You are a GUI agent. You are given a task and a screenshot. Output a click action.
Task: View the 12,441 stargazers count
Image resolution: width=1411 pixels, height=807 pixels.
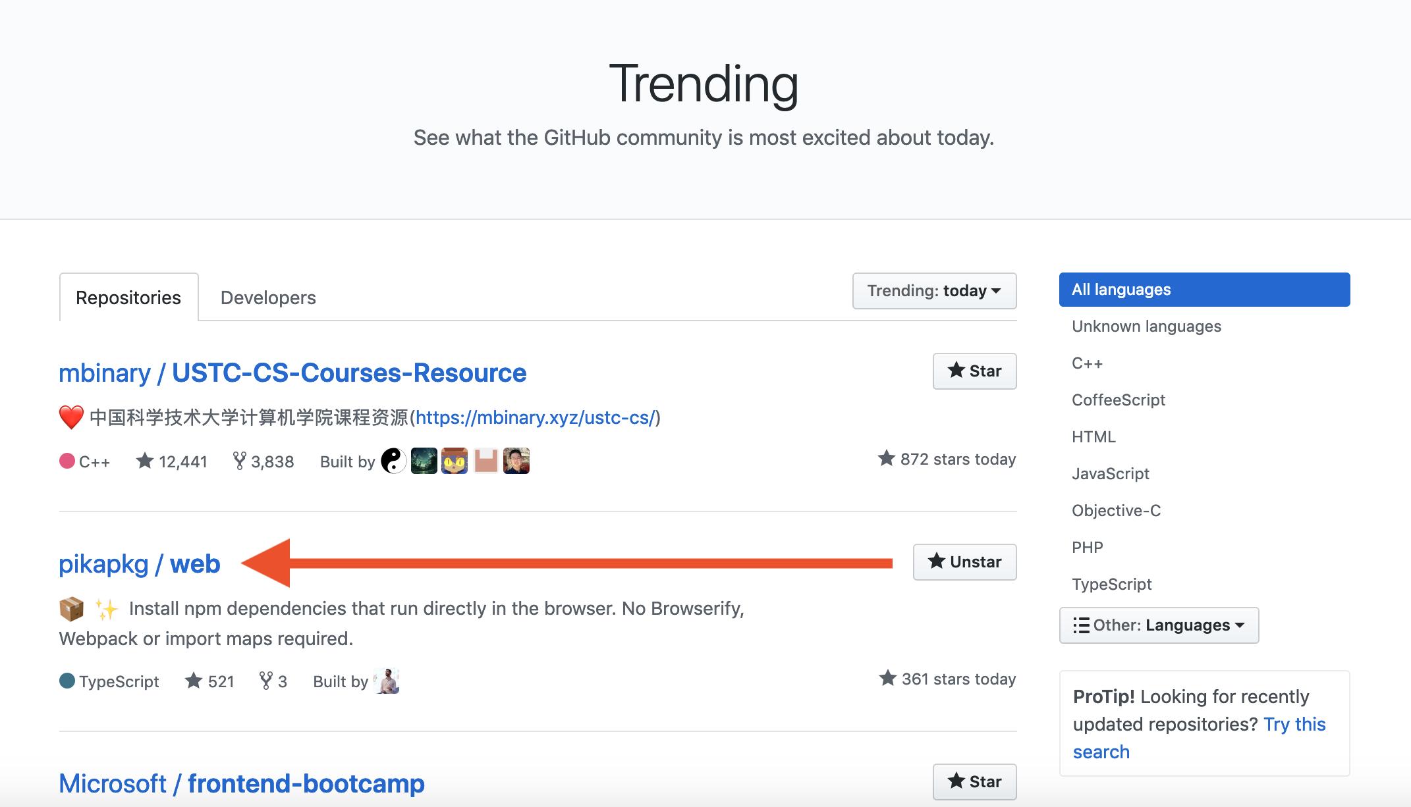pyautogui.click(x=172, y=461)
